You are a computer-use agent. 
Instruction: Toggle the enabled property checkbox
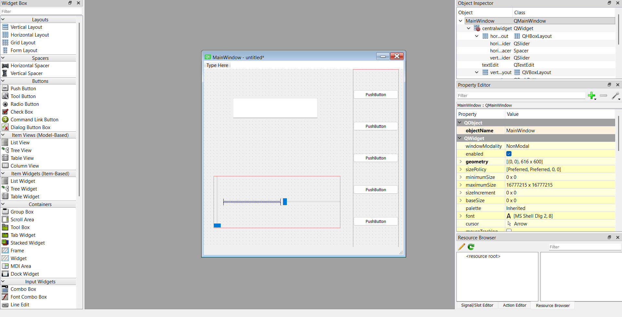point(509,154)
